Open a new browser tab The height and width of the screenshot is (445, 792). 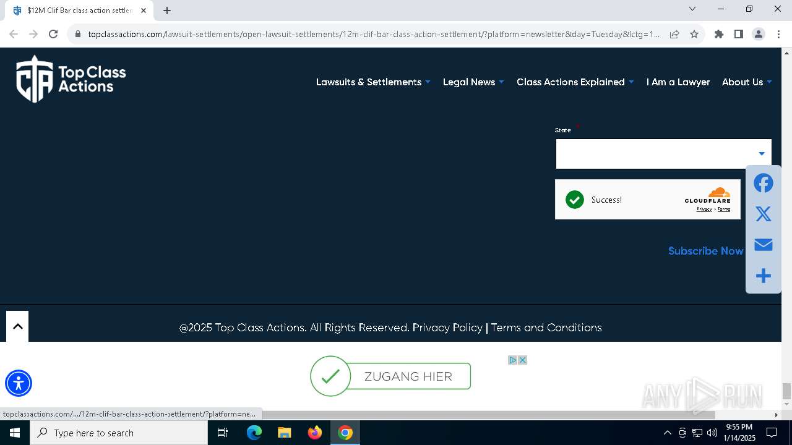[x=167, y=11]
